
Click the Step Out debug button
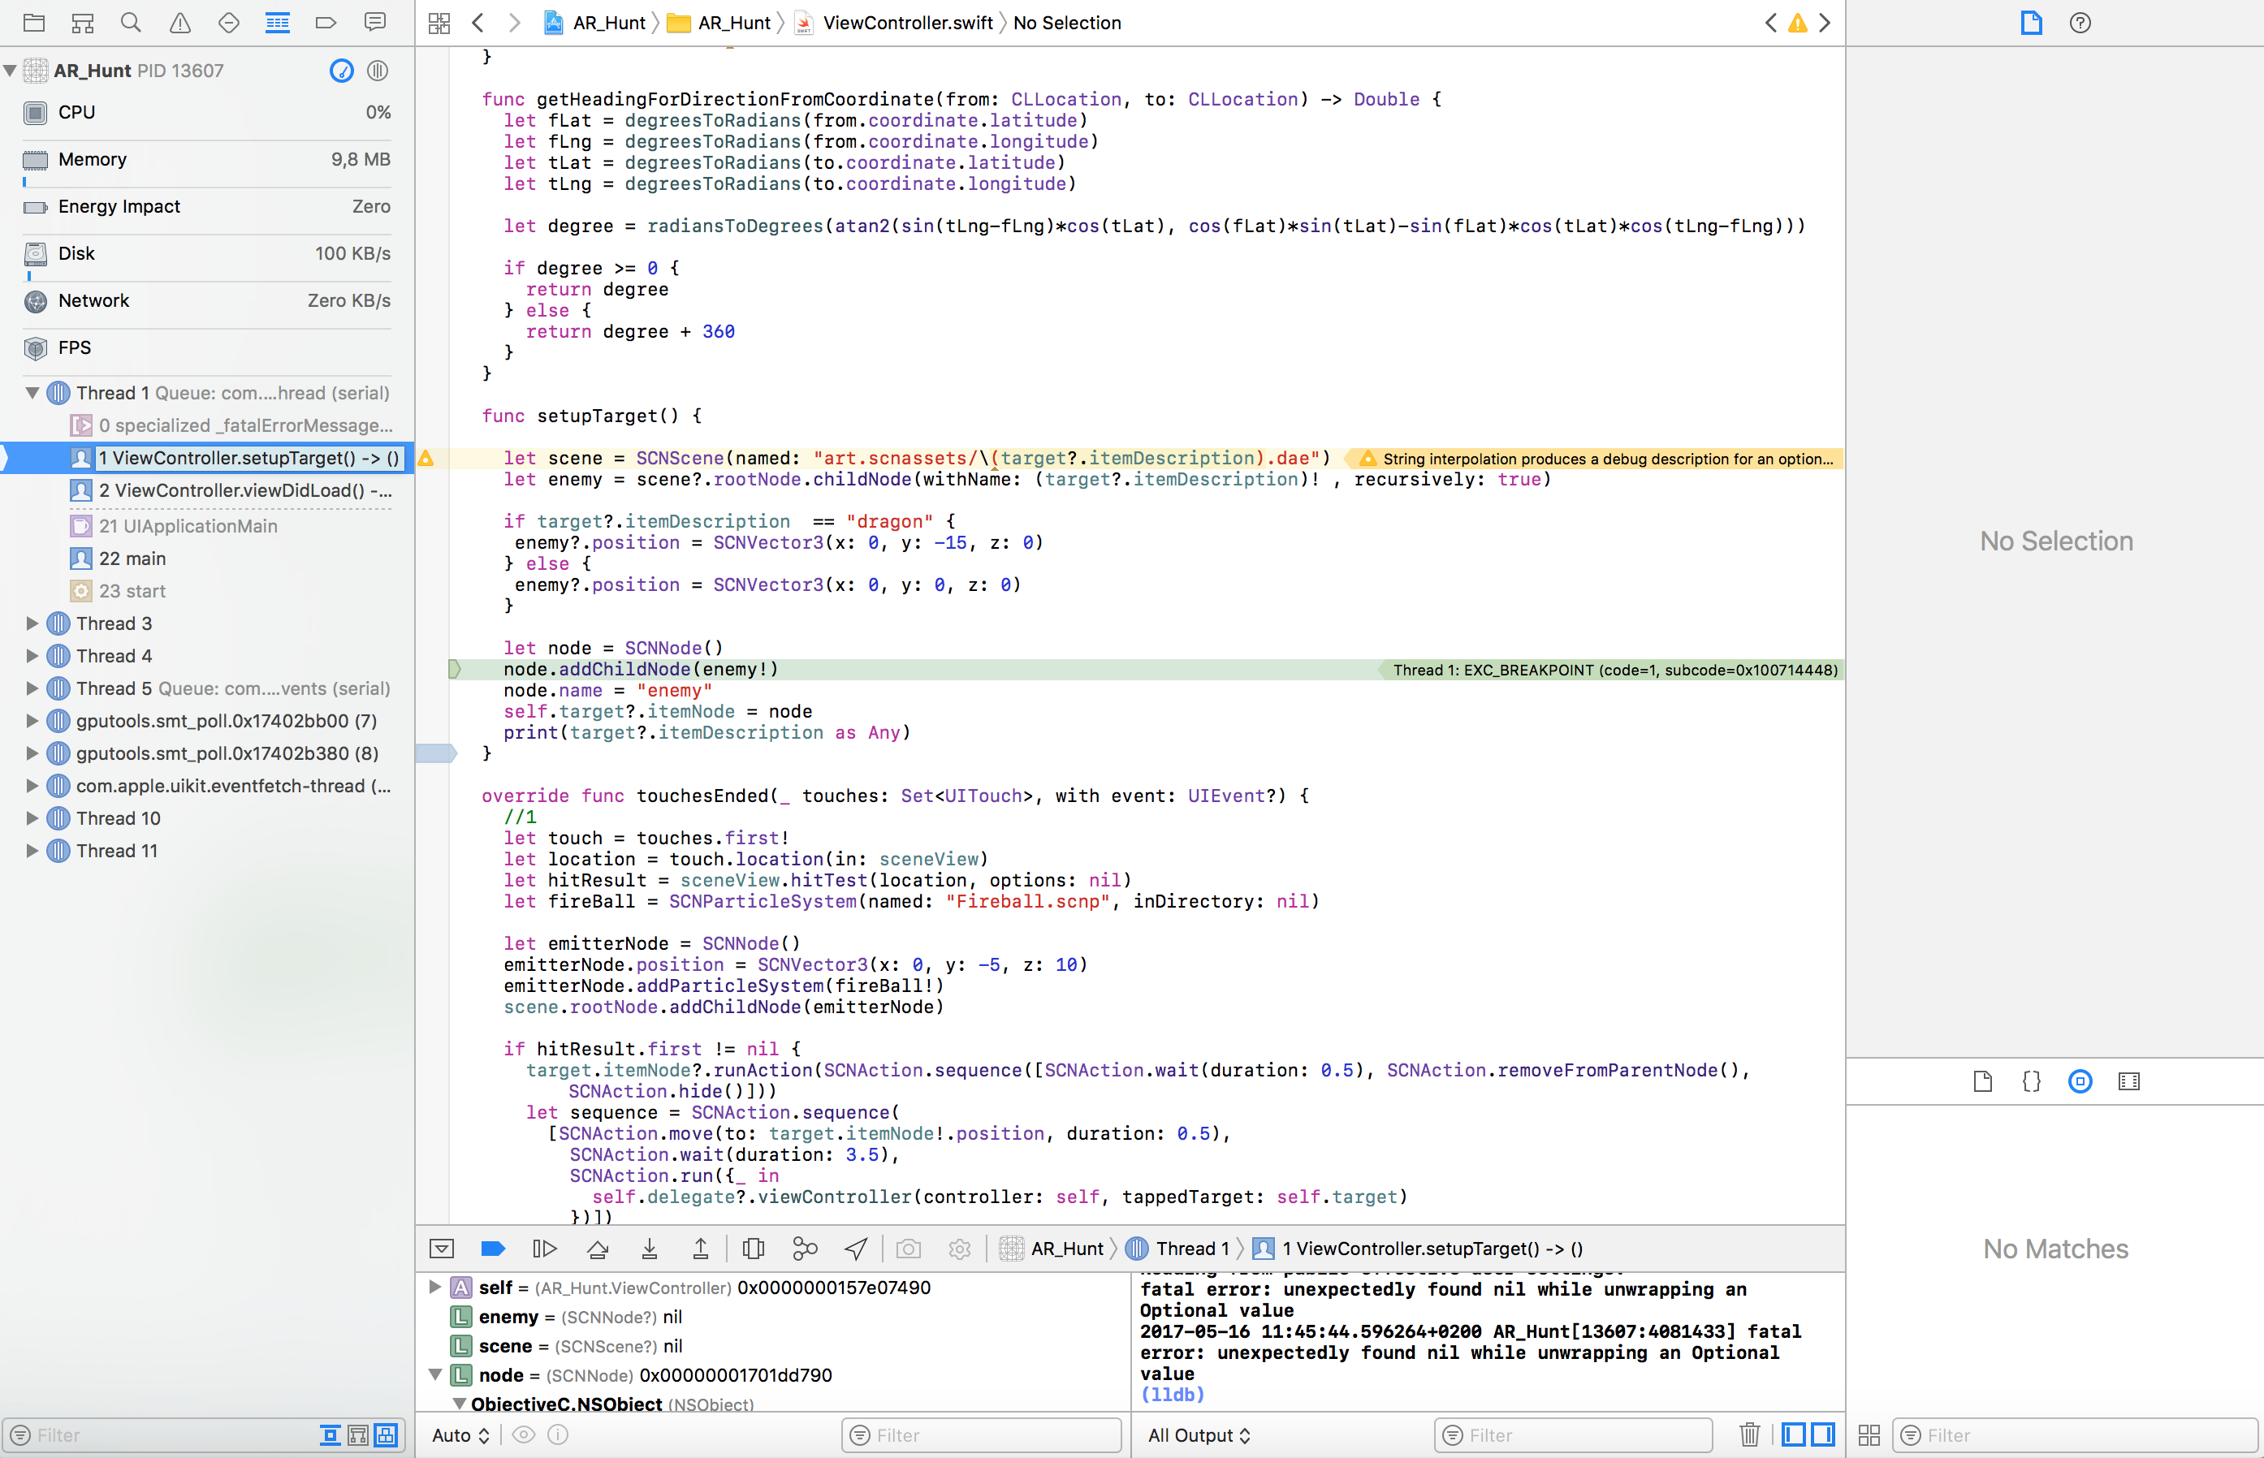pos(701,1249)
